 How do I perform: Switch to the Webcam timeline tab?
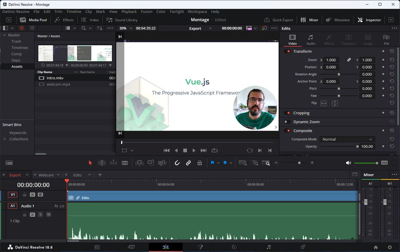click(46, 175)
